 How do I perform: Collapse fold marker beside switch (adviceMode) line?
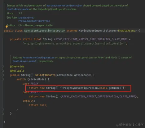pos(3,79)
